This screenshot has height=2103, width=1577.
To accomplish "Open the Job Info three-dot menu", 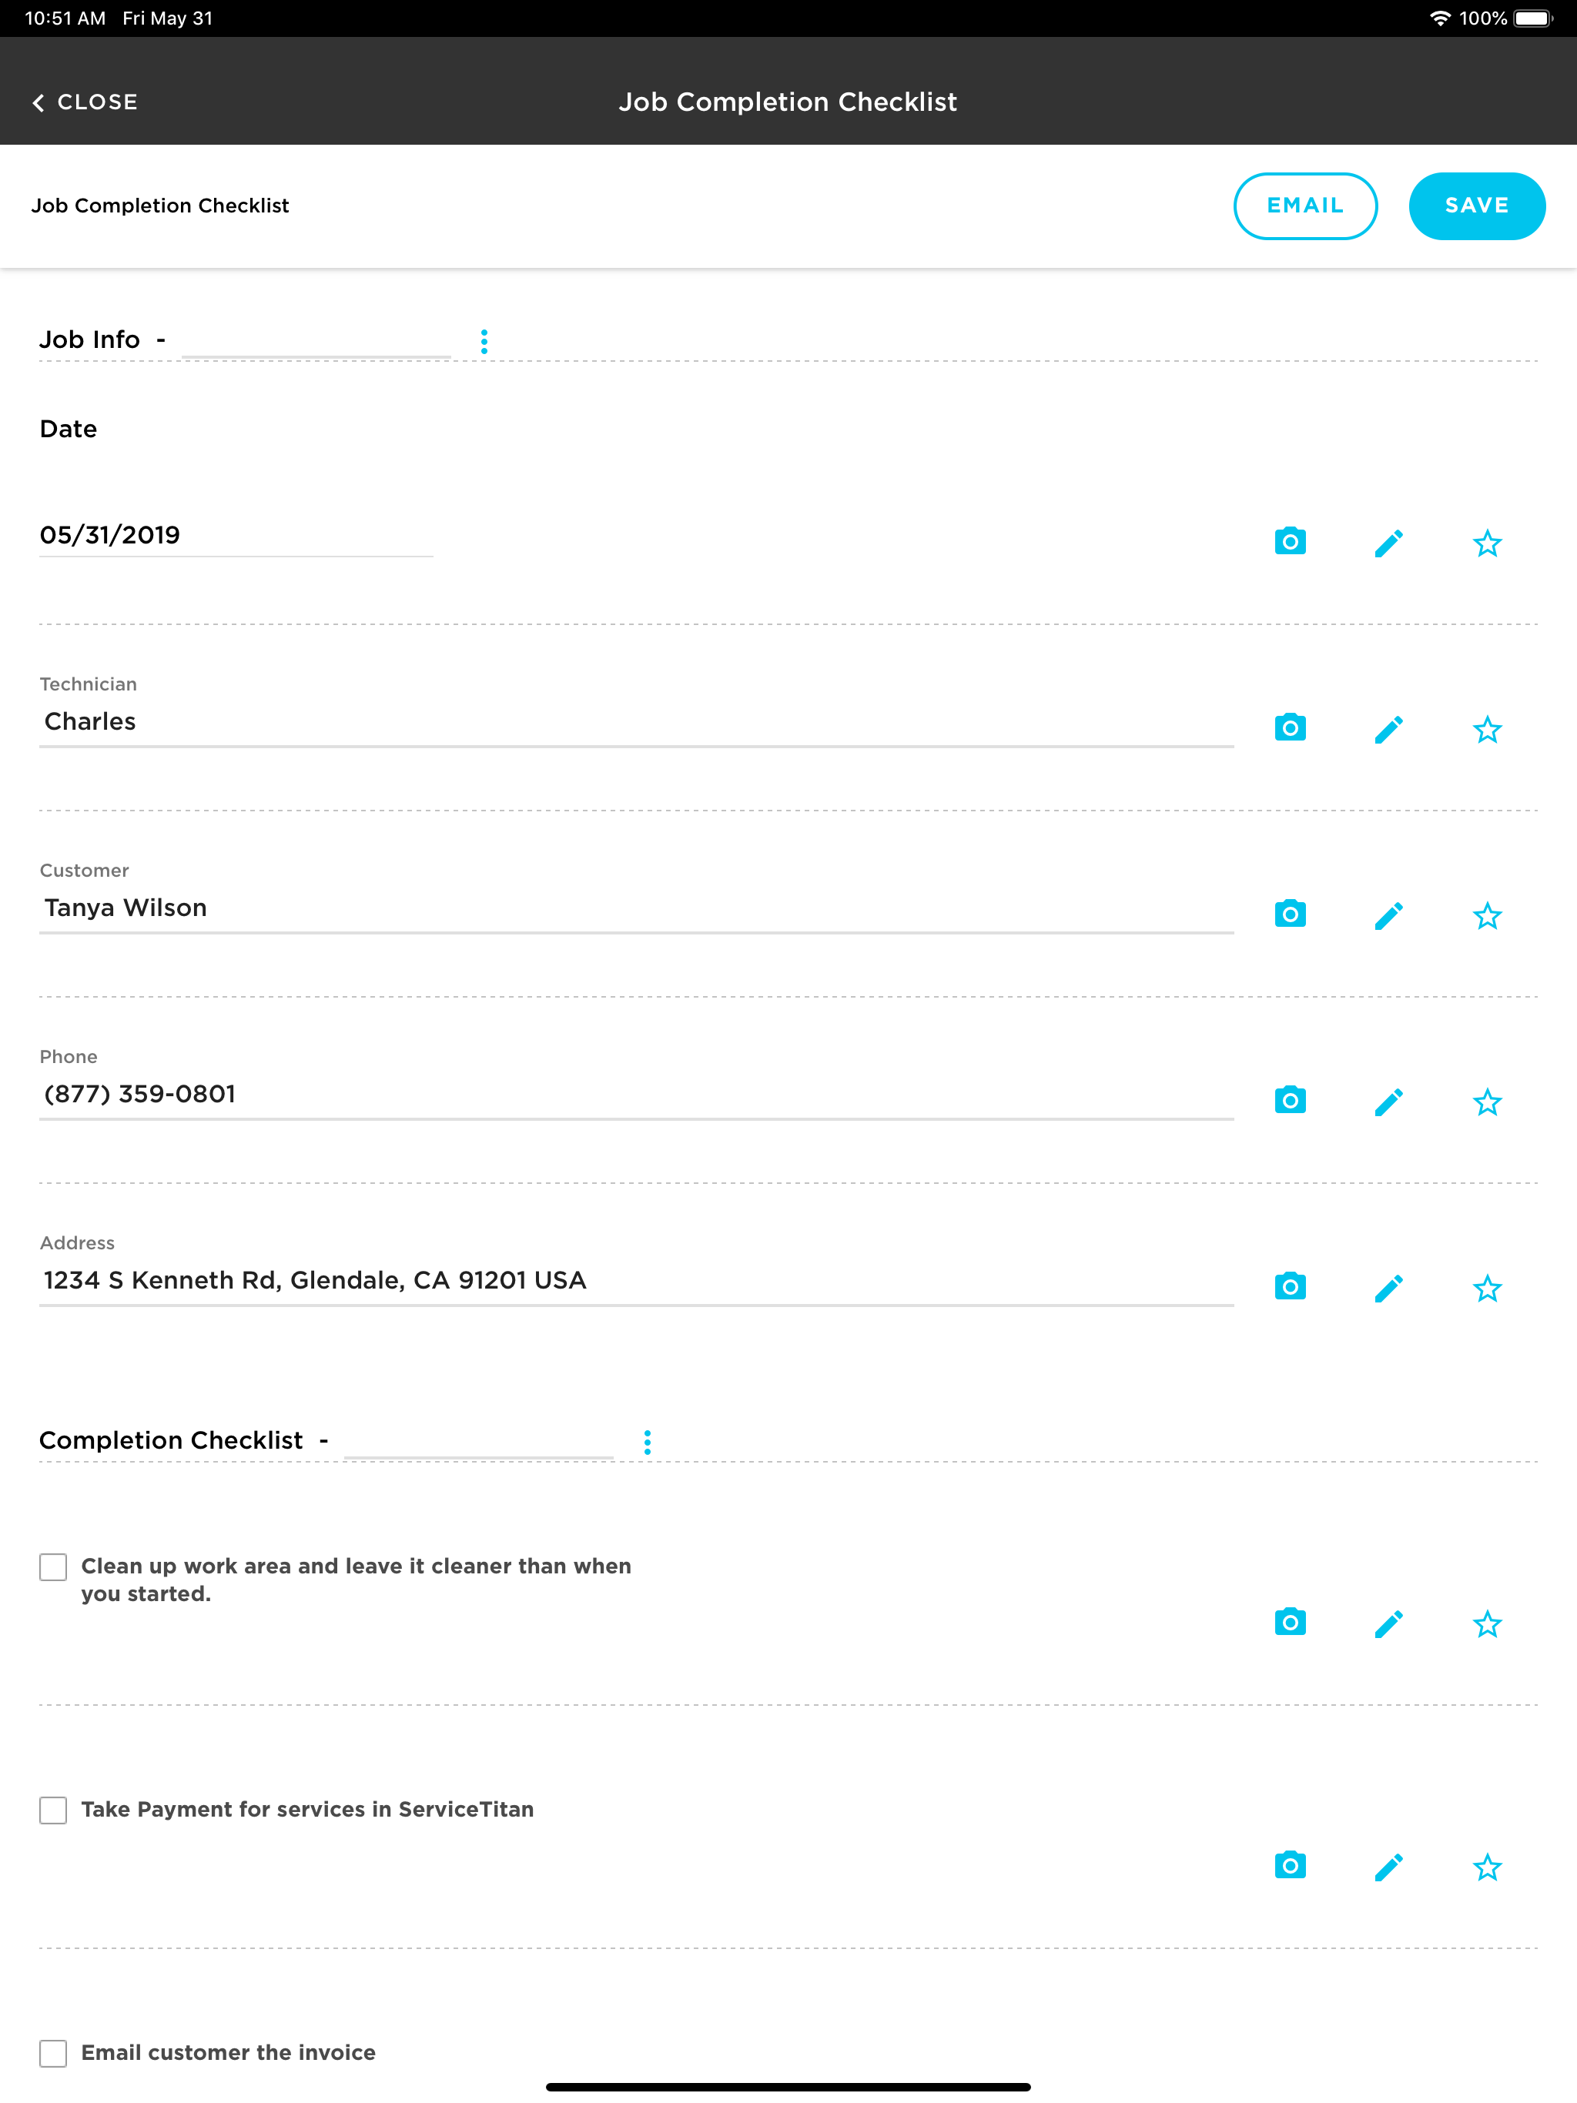I will tap(484, 340).
